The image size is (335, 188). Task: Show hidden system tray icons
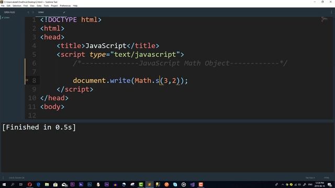283,184
